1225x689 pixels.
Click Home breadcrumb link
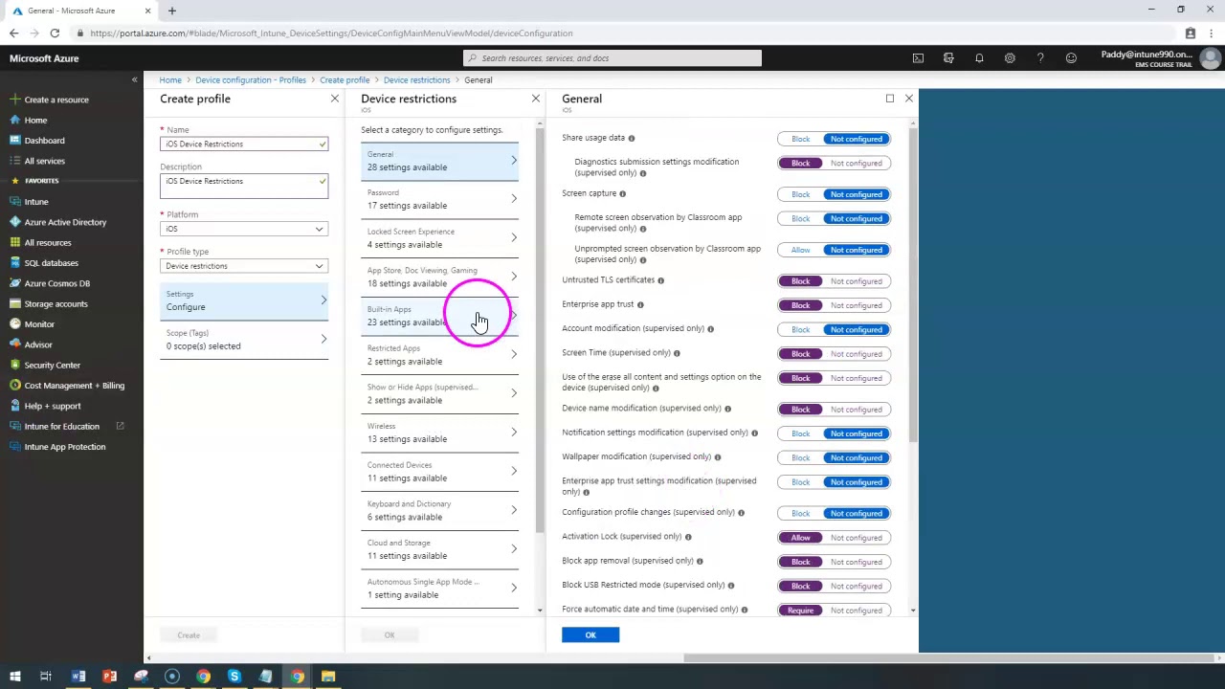tap(170, 80)
